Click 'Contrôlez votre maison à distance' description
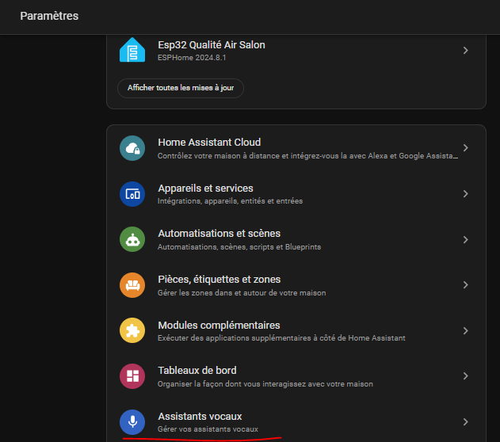The image size is (500, 442). coord(307,156)
